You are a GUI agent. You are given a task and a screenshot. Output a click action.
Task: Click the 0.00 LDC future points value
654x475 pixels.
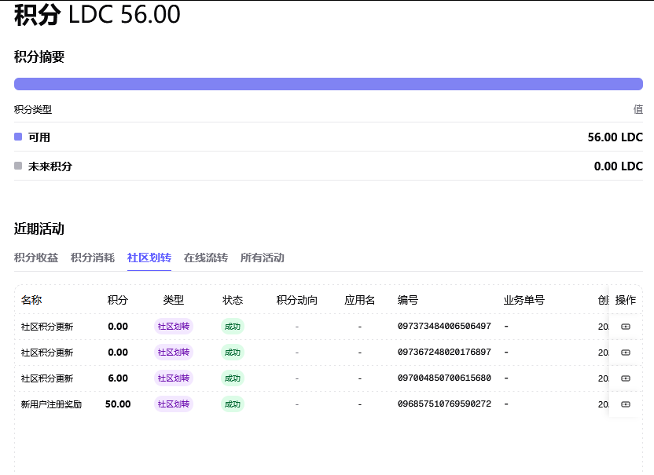tap(618, 166)
